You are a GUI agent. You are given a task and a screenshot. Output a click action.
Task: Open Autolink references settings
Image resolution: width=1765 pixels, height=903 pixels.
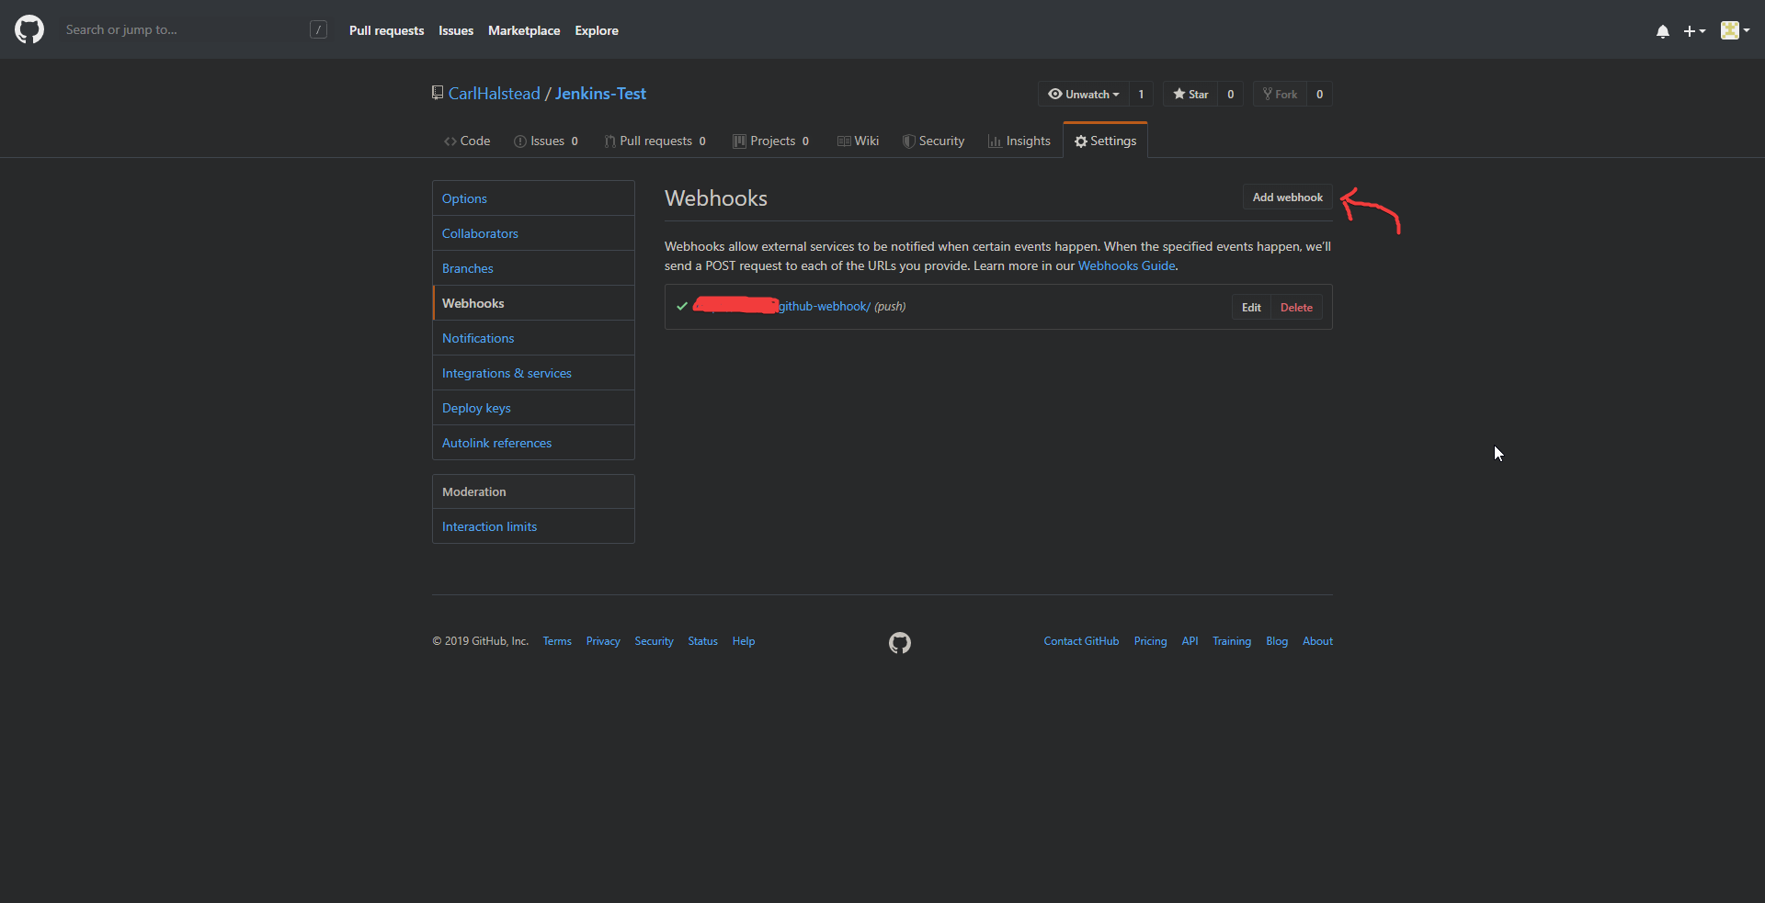coord(533,443)
